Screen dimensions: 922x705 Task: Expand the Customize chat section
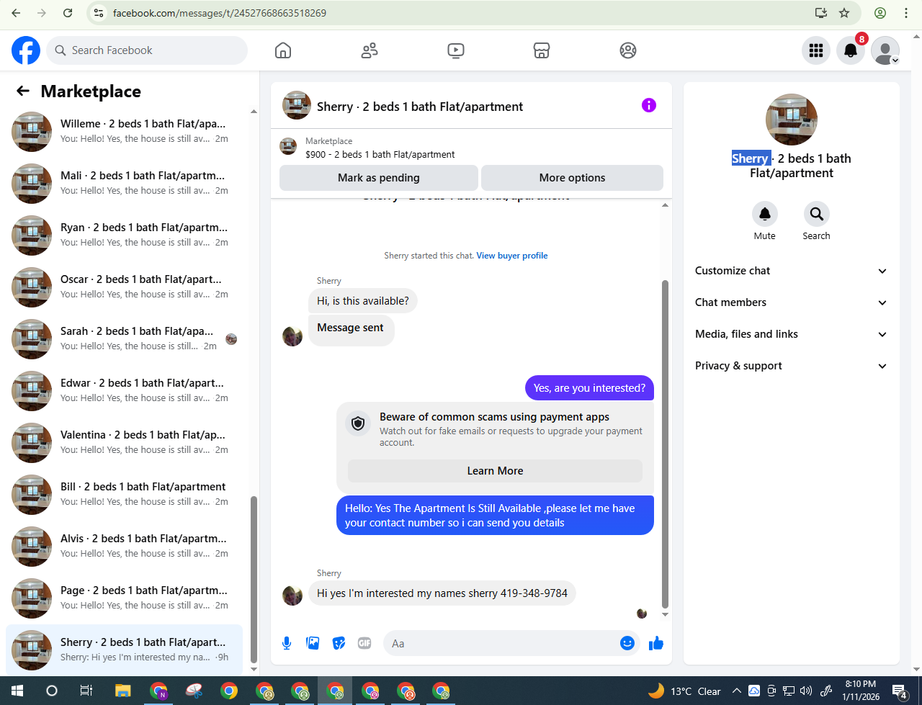click(792, 271)
